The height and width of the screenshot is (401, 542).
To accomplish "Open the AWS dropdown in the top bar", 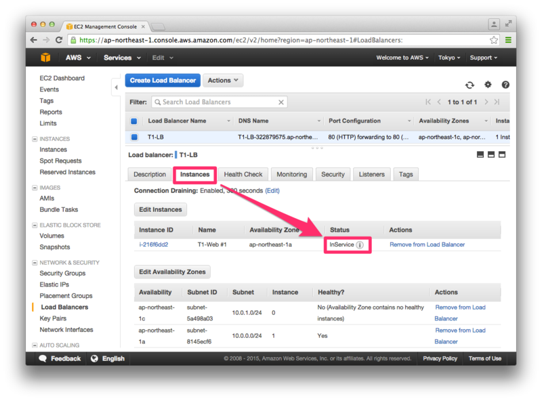I will click(78, 58).
